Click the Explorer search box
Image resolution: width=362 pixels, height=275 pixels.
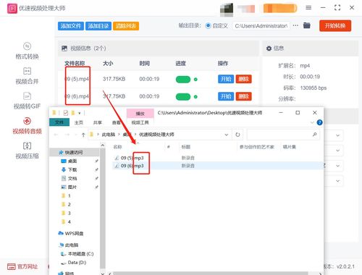click(x=283, y=135)
